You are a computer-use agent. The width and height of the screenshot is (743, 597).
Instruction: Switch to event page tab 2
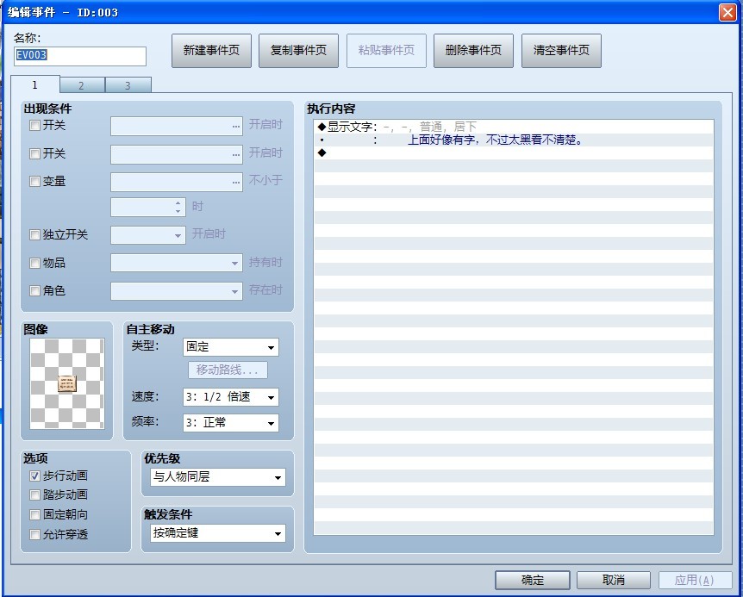pos(82,85)
